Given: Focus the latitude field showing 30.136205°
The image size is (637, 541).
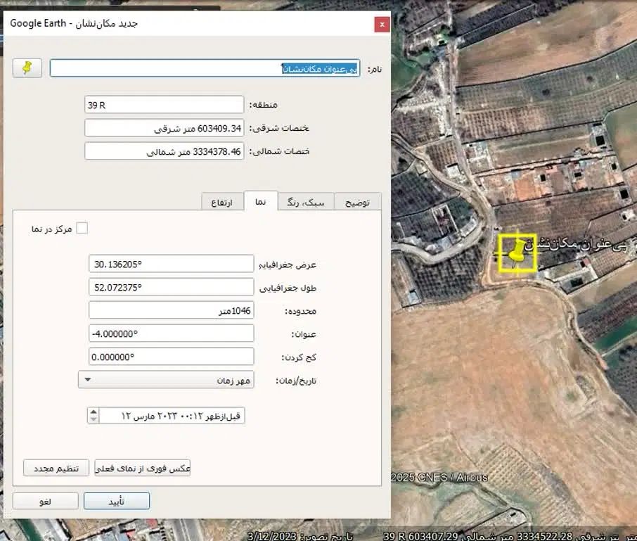Looking at the screenshot, I should (x=172, y=264).
